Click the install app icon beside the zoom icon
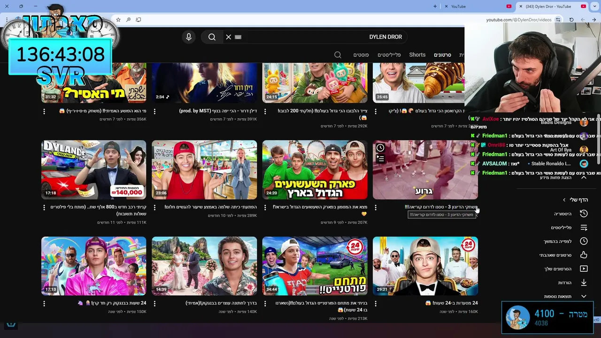Image resolution: width=601 pixels, height=338 pixels. pos(139,20)
